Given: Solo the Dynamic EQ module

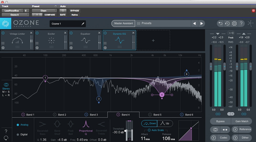Looking at the screenshot, I should (x=105, y=48).
